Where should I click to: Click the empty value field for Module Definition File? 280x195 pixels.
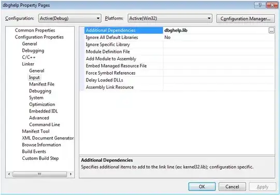[219, 52]
